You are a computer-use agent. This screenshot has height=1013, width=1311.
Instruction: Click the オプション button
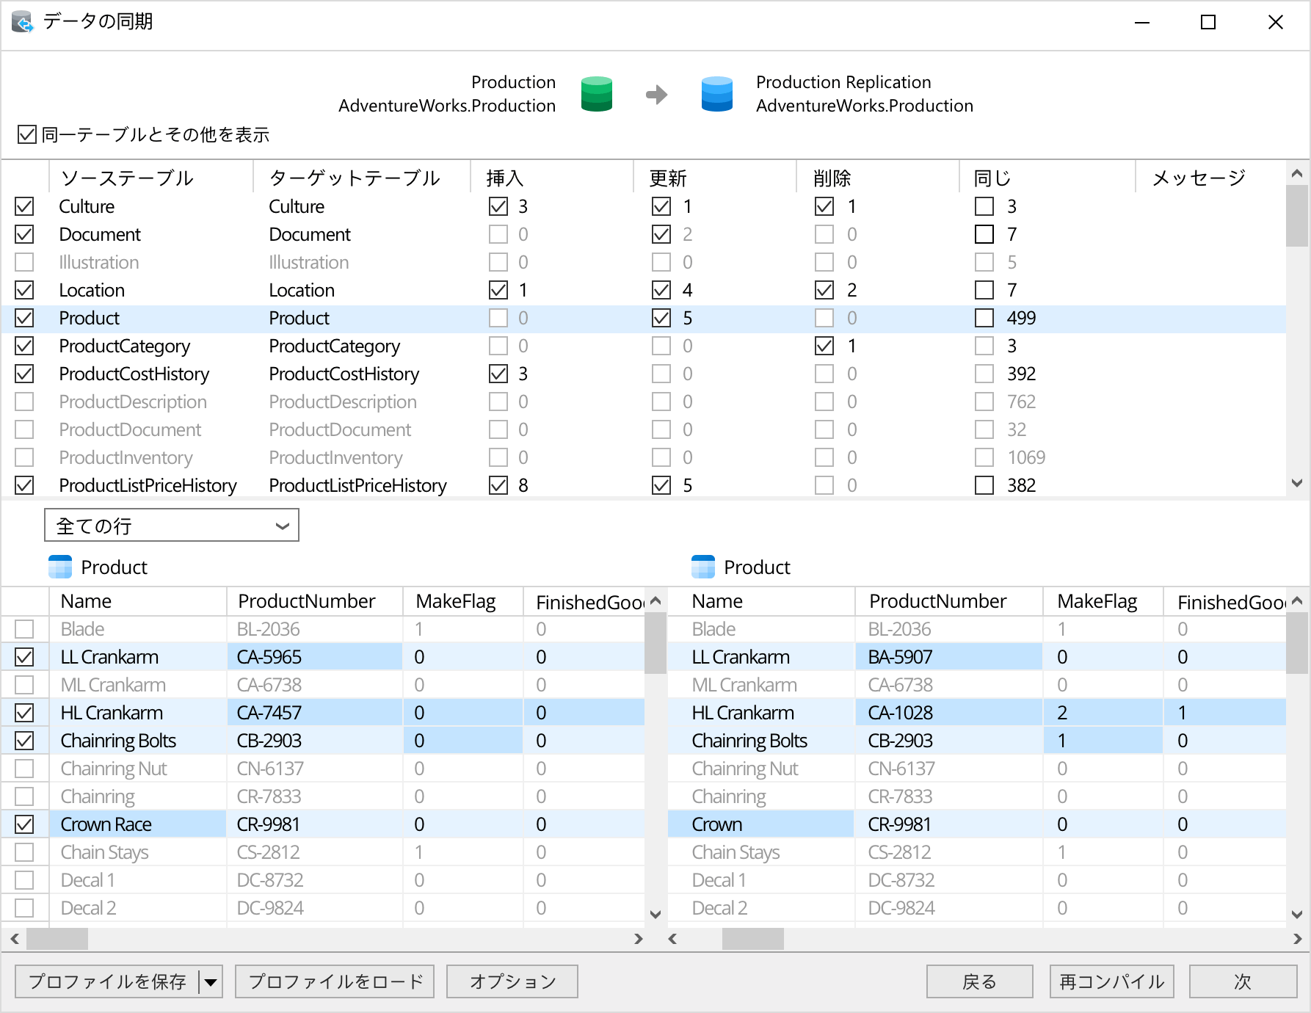512,982
